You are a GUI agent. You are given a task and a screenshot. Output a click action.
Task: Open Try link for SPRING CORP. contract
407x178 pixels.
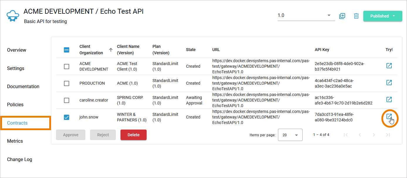tap(389, 100)
